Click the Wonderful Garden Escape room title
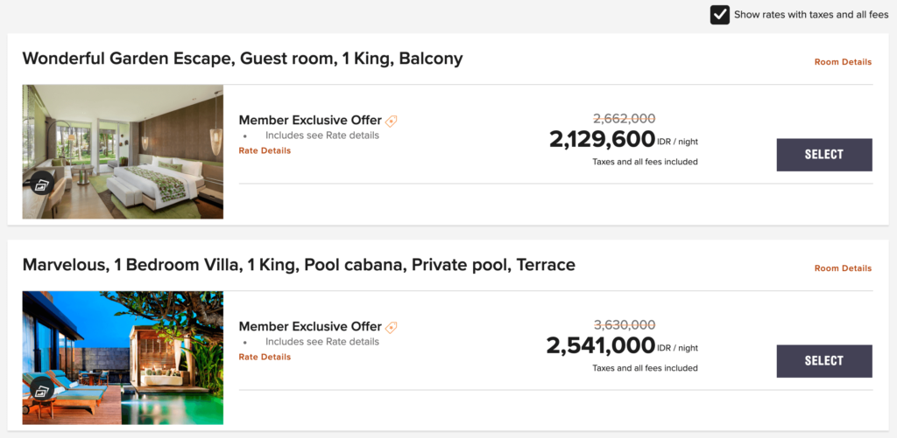 243,59
